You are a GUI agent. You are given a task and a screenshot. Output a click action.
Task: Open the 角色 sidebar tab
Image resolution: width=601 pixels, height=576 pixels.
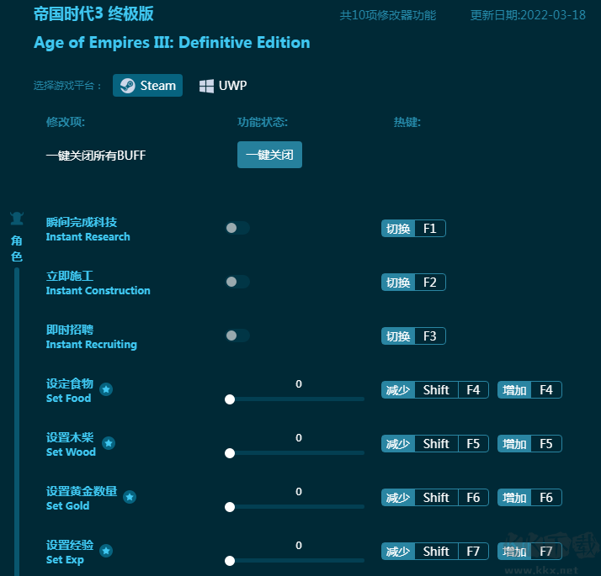(x=17, y=249)
